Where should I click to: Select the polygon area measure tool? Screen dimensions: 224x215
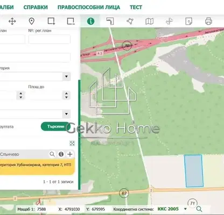coord(130,21)
